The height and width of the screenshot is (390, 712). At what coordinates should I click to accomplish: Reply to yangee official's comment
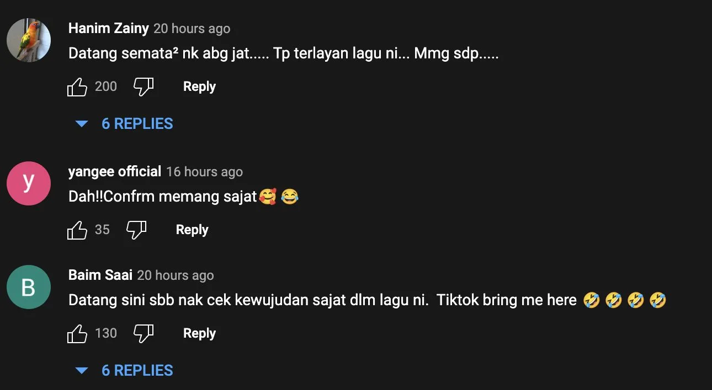(192, 230)
